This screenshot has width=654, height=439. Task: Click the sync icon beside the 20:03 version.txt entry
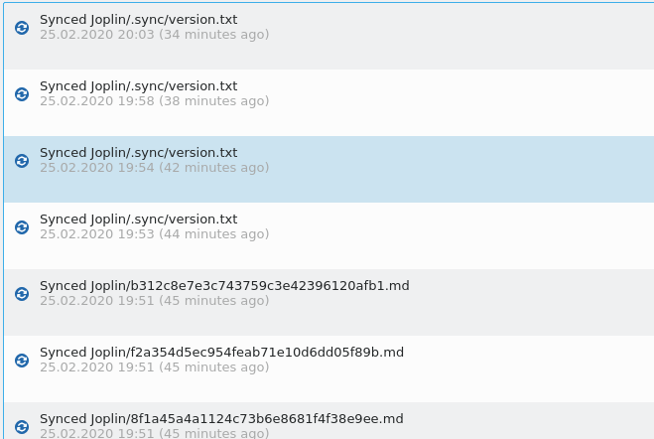[x=22, y=28]
